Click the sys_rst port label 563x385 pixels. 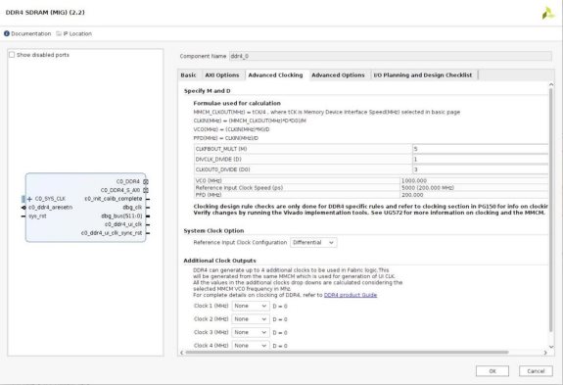(37, 216)
